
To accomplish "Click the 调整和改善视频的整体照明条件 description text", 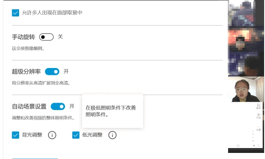I will (x=43, y=118).
